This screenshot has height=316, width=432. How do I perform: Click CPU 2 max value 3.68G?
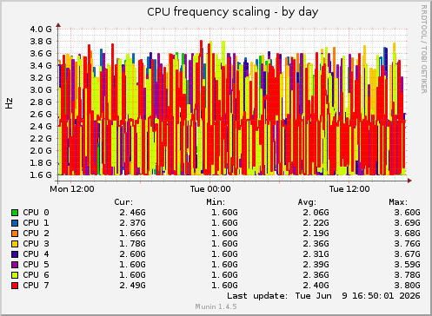(x=407, y=234)
